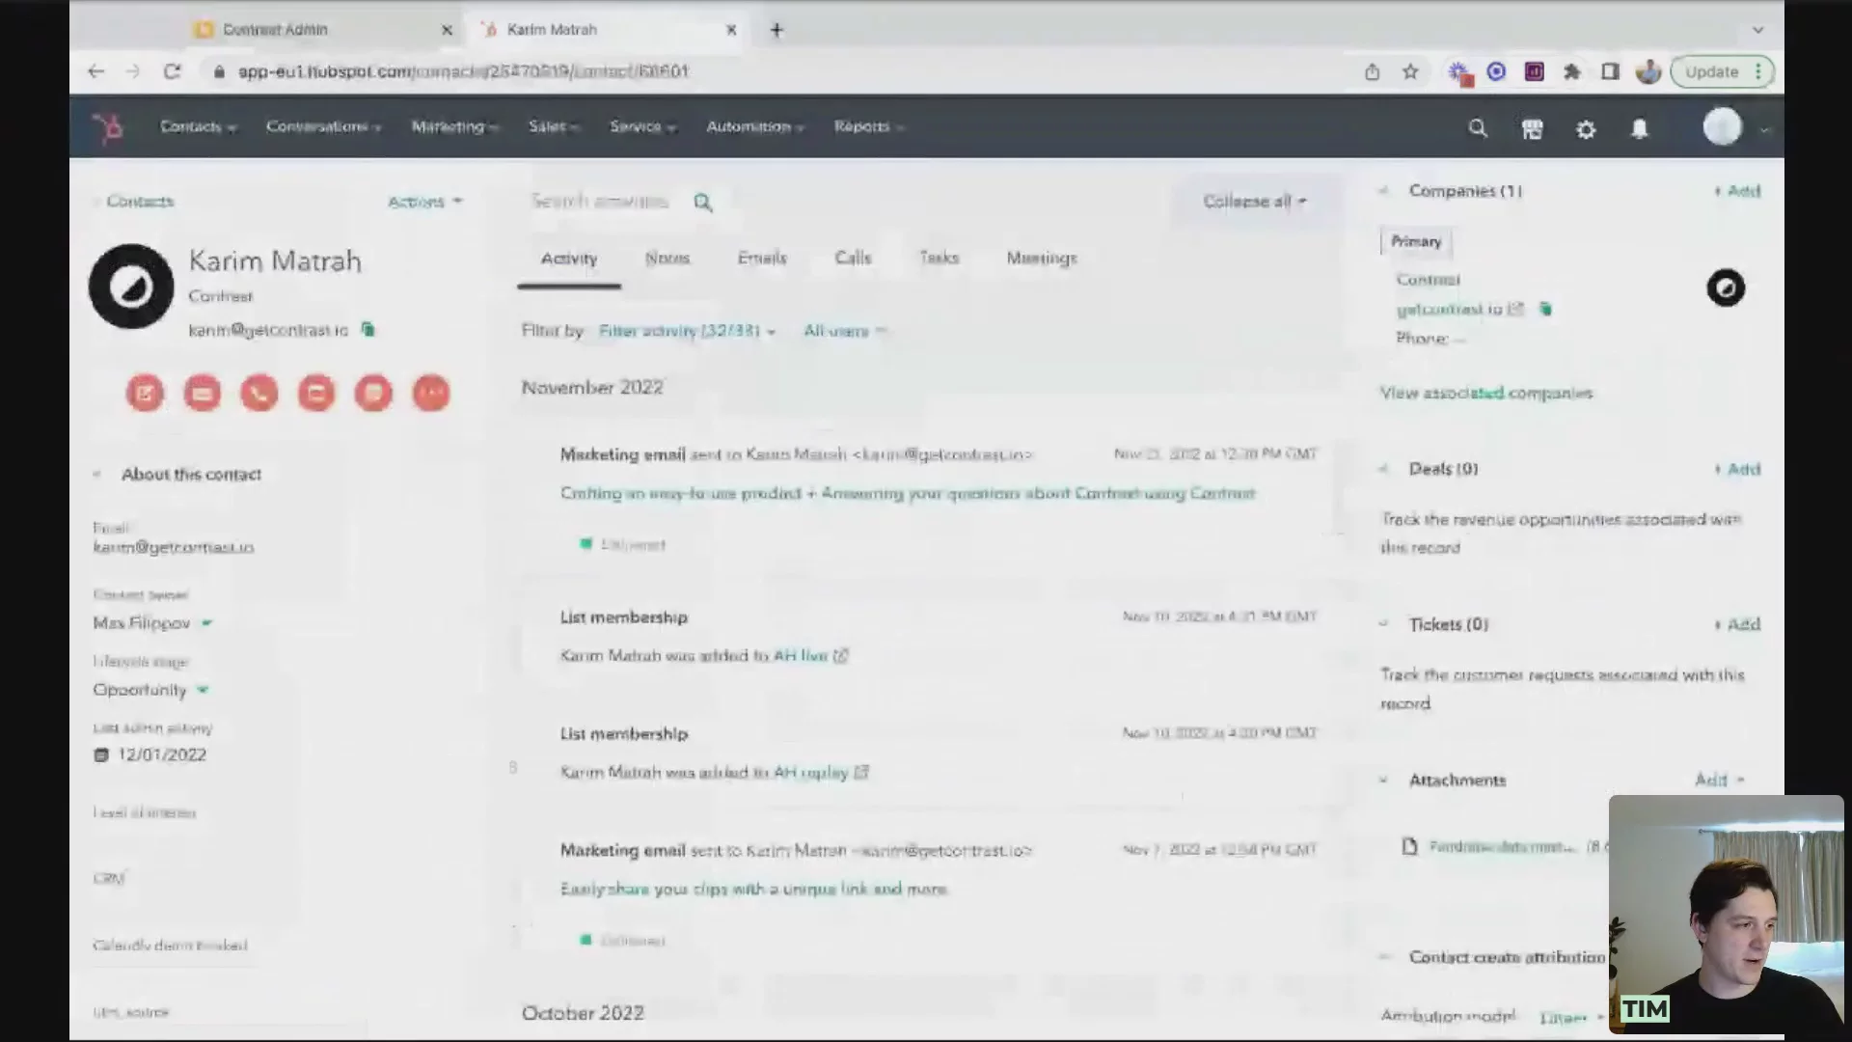Open the AH live list link

point(800,656)
